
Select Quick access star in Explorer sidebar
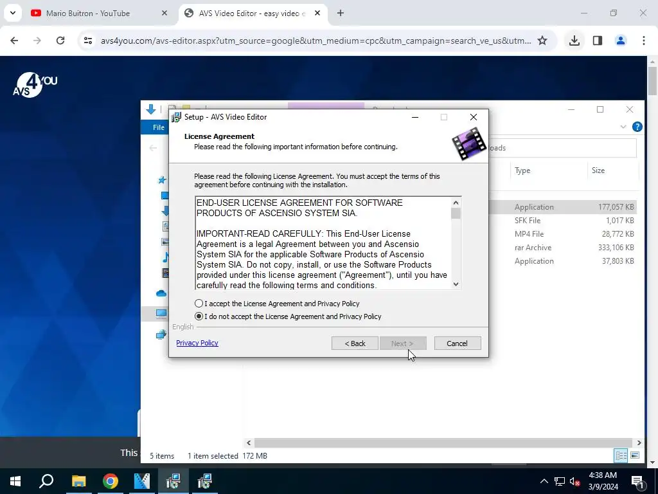click(161, 180)
